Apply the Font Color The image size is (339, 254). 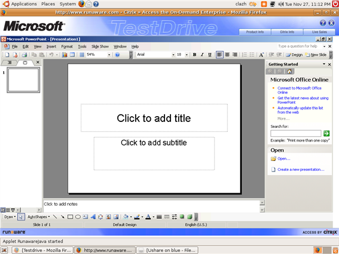point(148,217)
